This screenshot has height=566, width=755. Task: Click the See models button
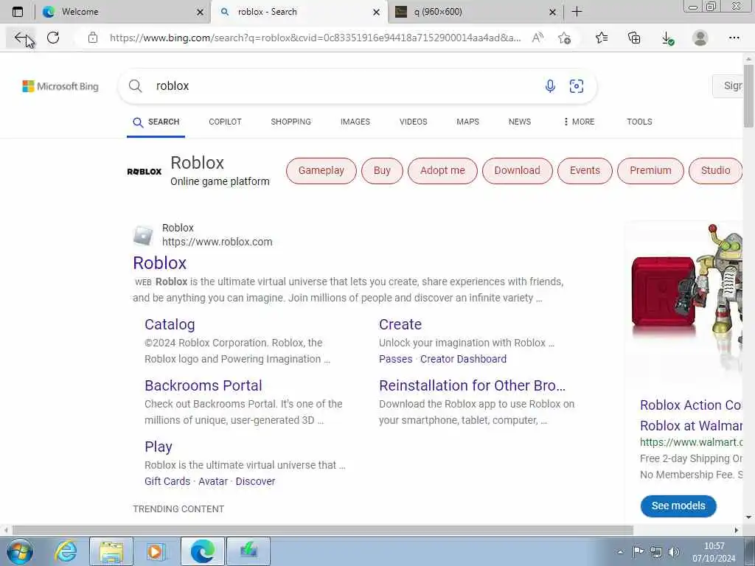[678, 506]
